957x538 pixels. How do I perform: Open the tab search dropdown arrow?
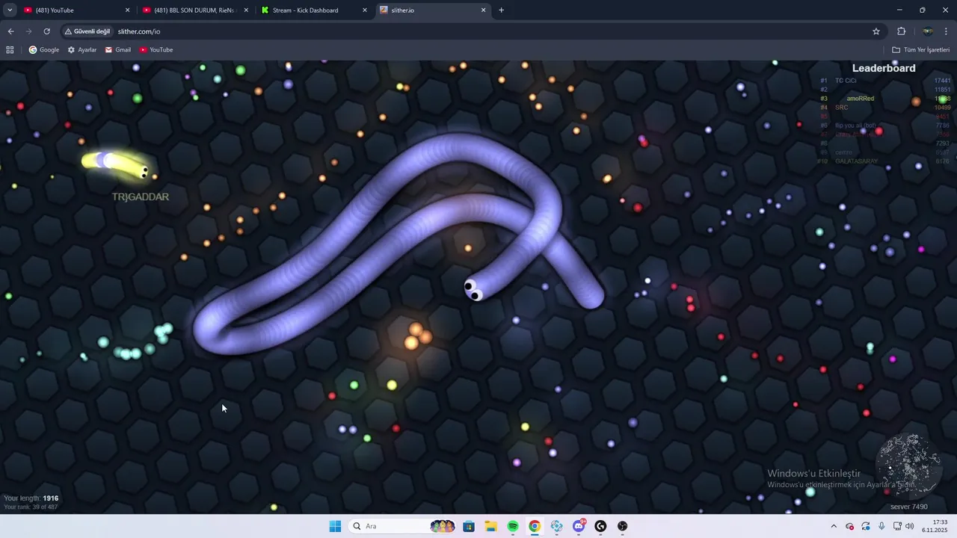[x=10, y=10]
